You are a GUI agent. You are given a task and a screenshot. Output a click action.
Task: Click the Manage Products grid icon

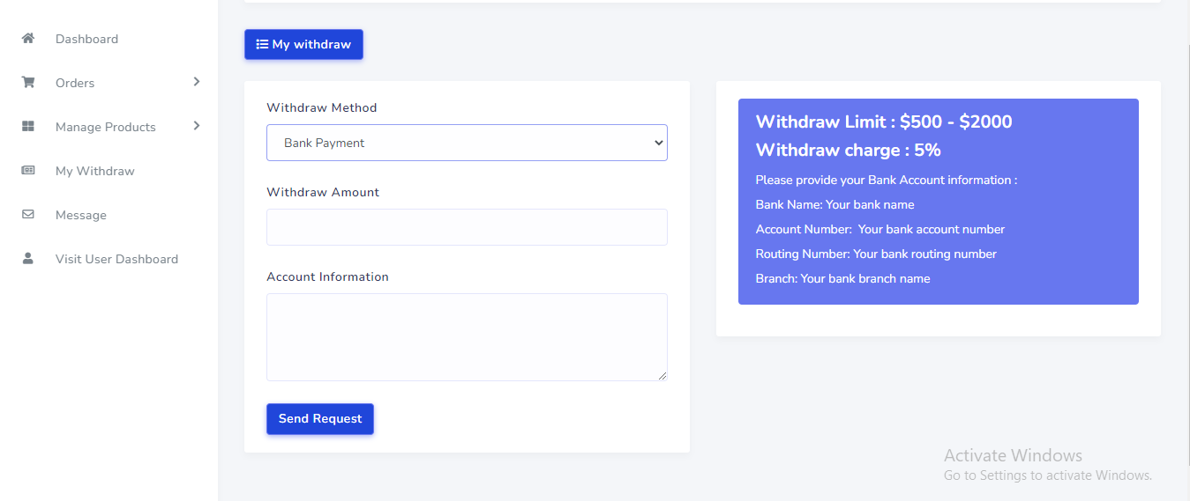28,127
